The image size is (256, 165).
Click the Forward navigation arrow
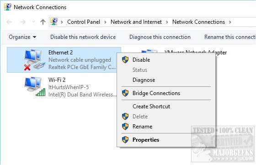tap(23, 22)
